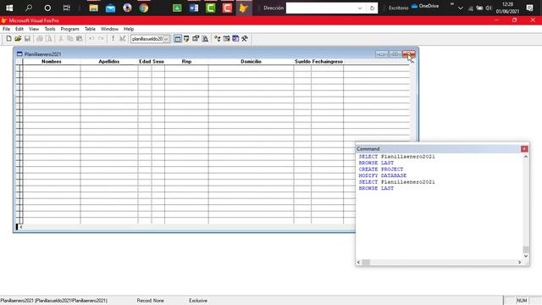This screenshot has width=542, height=305.
Task: Open the Table menu
Action: pos(90,29)
